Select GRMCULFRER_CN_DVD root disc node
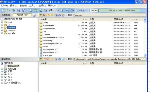Viewport: 150px width, 92px height. pyautogui.click(x=13, y=19)
